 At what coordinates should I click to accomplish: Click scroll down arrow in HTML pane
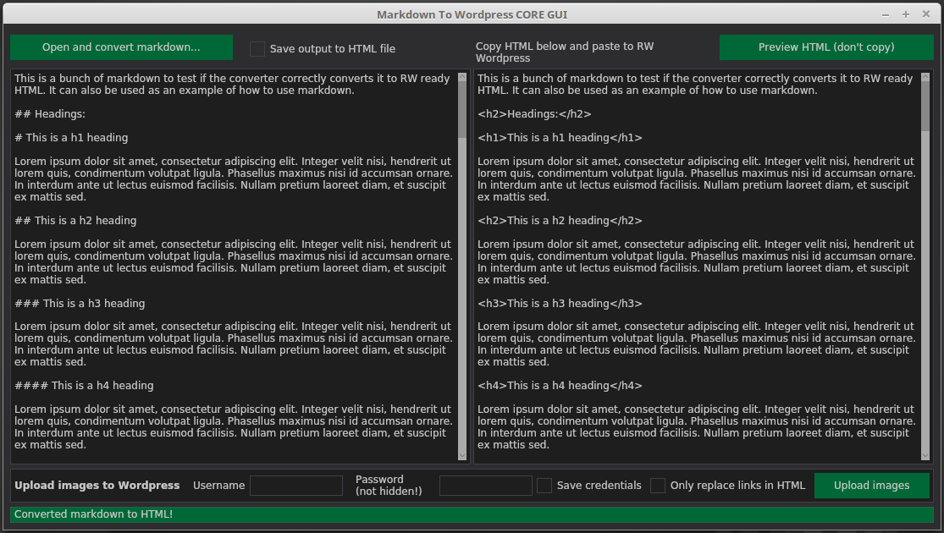coord(925,456)
